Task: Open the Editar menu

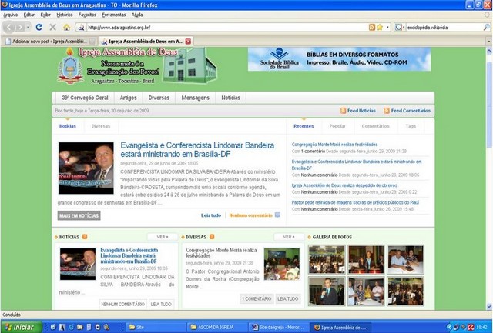Action: point(29,15)
